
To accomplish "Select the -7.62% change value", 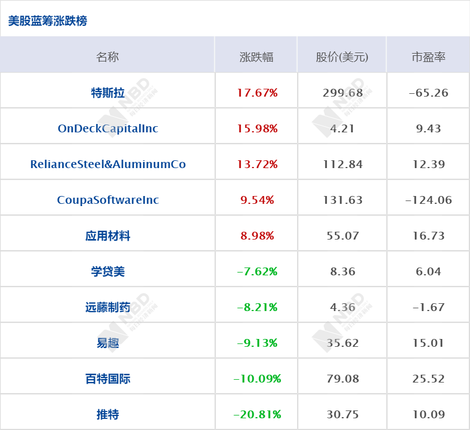I will pos(257,271).
